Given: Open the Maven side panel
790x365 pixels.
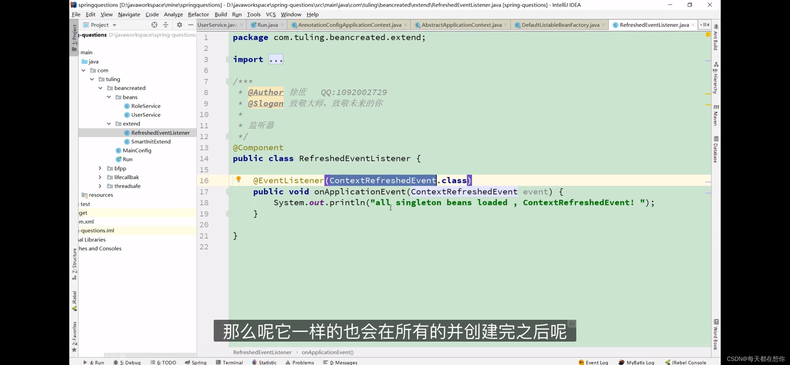Looking at the screenshot, I should 716,115.
